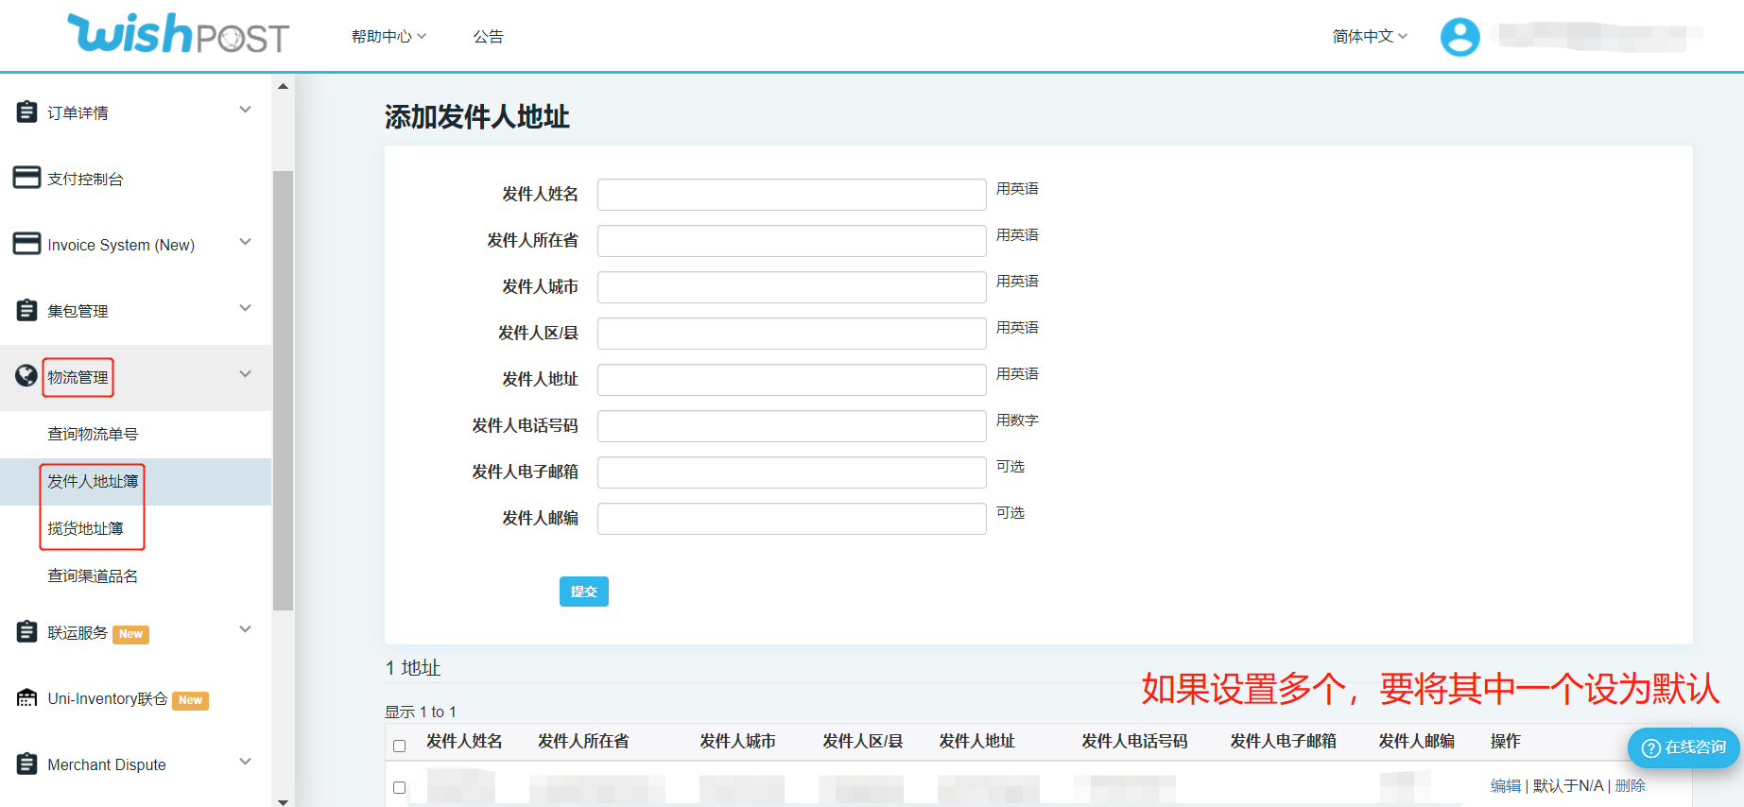
Task: Click the 发件人电子邮箱 column header
Action: (x=1283, y=741)
